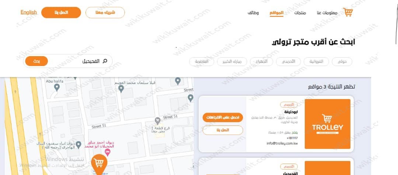Viewport: 398px width, 175px height.
Task: Click the احصل على الاتجاهات directions button
Action: point(223,117)
